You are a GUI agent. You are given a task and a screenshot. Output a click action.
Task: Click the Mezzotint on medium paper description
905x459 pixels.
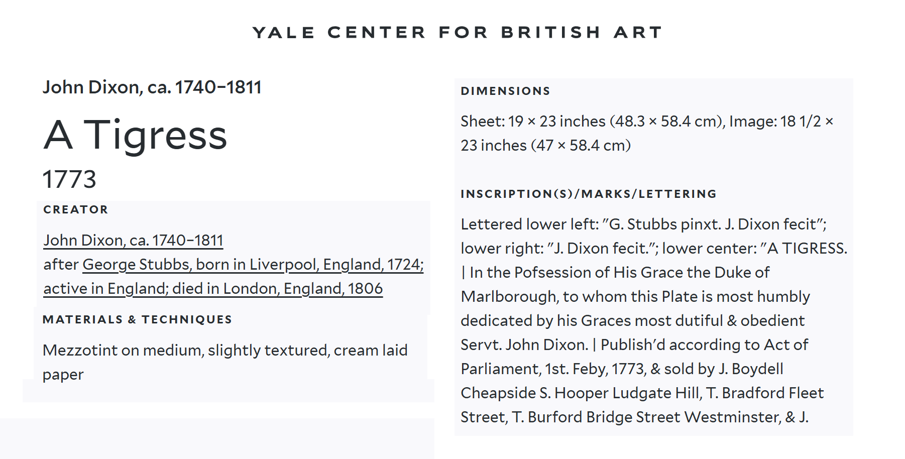click(x=225, y=362)
